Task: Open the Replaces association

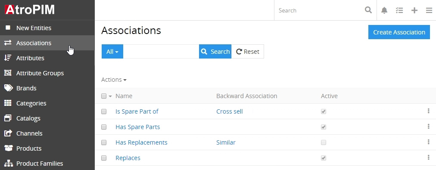Action: tap(128, 158)
